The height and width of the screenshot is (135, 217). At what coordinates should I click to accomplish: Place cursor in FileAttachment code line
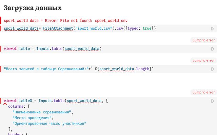coord(80,28)
